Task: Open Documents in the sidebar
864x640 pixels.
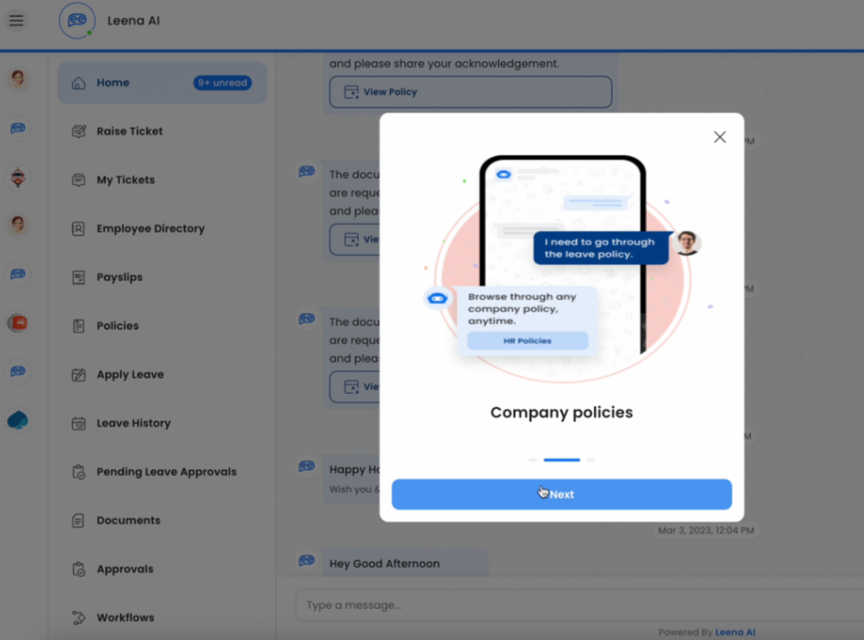Action: 129,521
